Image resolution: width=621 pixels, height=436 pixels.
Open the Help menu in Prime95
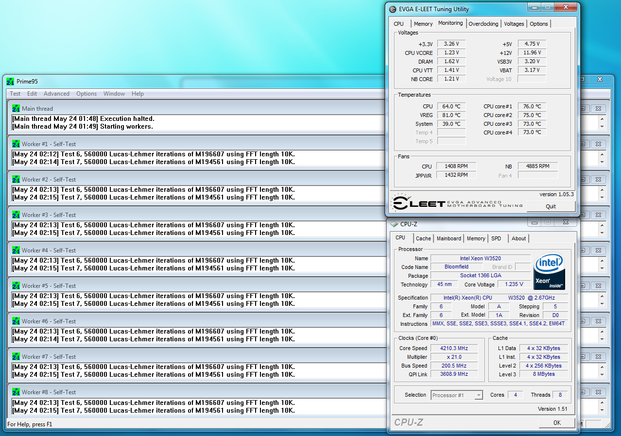coord(138,94)
